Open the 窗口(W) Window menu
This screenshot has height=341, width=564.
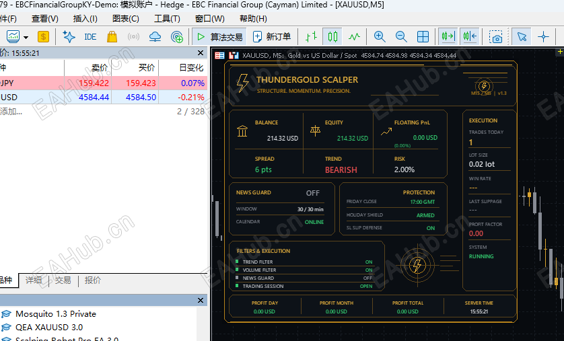pyautogui.click(x=210, y=19)
